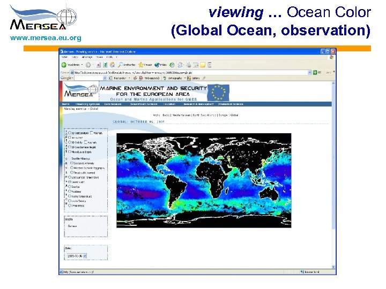Image resolution: width=386 pixels, height=289 pixels.
Task: Select the Sea Ice radio button
Action: [70, 187]
